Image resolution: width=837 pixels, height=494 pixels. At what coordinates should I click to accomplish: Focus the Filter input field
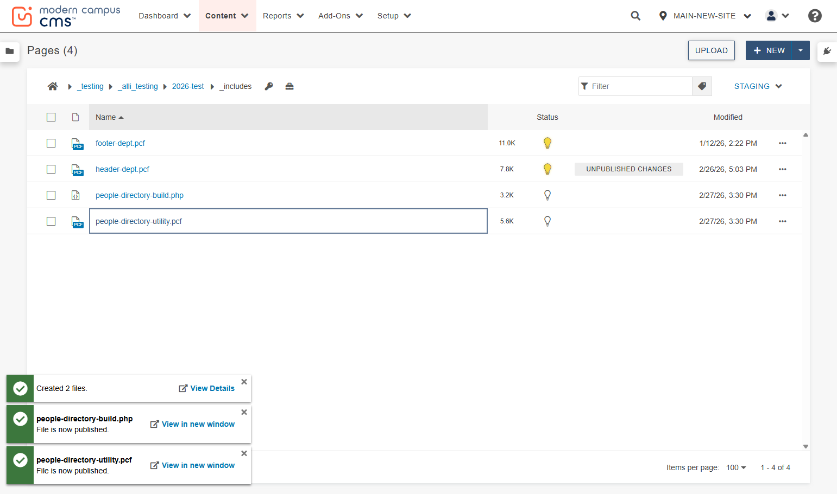click(635, 86)
